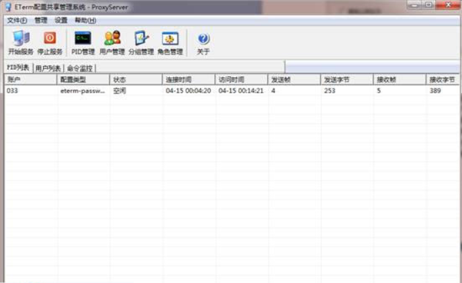Open the 设置 menu
The width and height of the screenshot is (462, 283).
61,20
